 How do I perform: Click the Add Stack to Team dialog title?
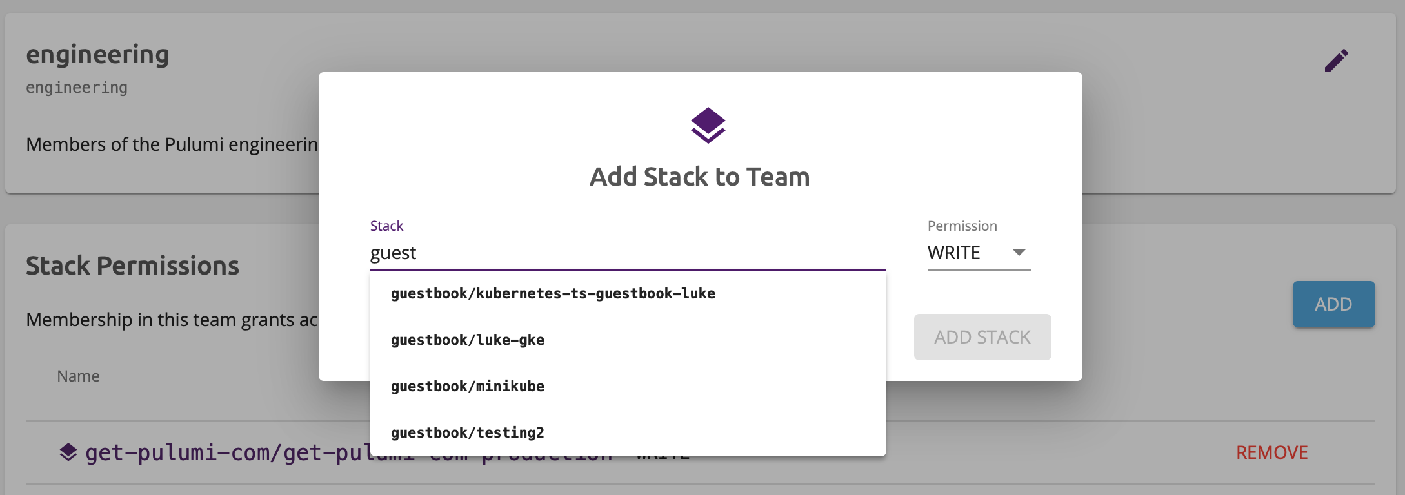(x=699, y=176)
